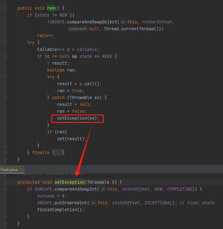Click the 'EXCEPTIONAL' constant
The width and height of the screenshot is (223, 229).
tap(158, 203)
